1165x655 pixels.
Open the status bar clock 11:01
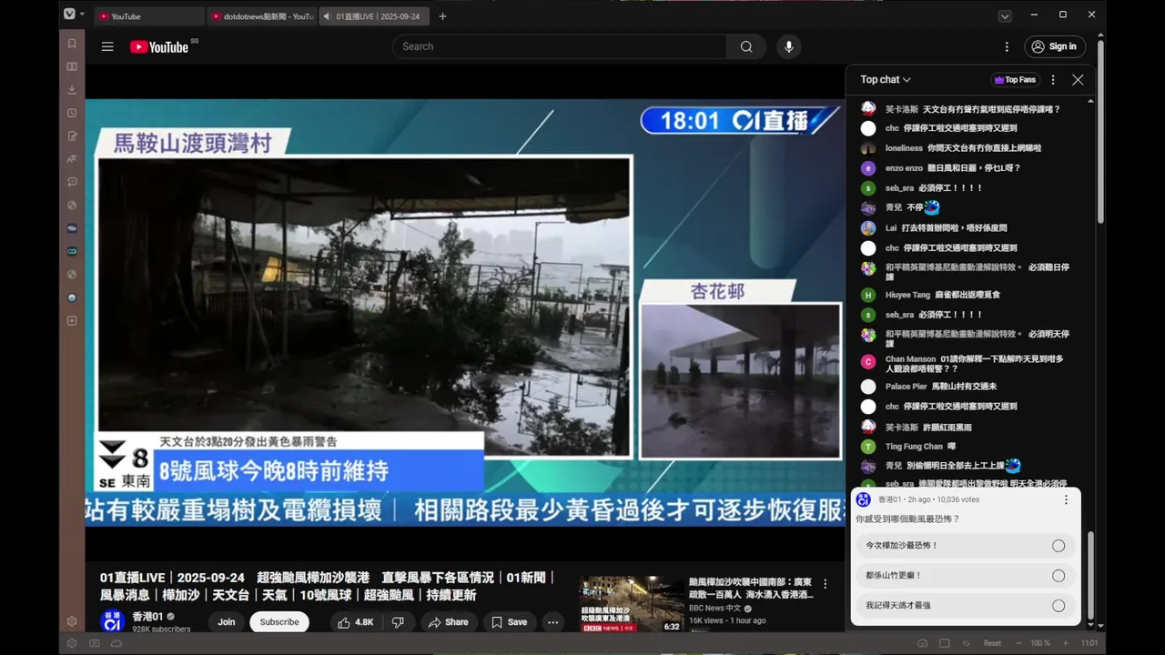(x=1089, y=643)
